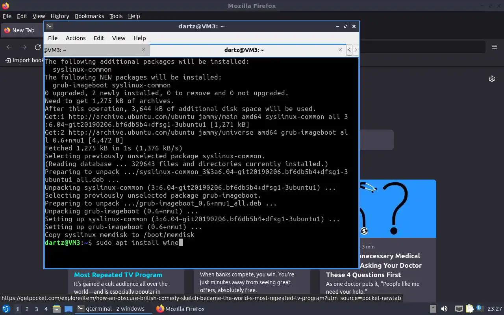504x315 pixels.
Task: Click the network connection tray icon
Action: point(459,309)
